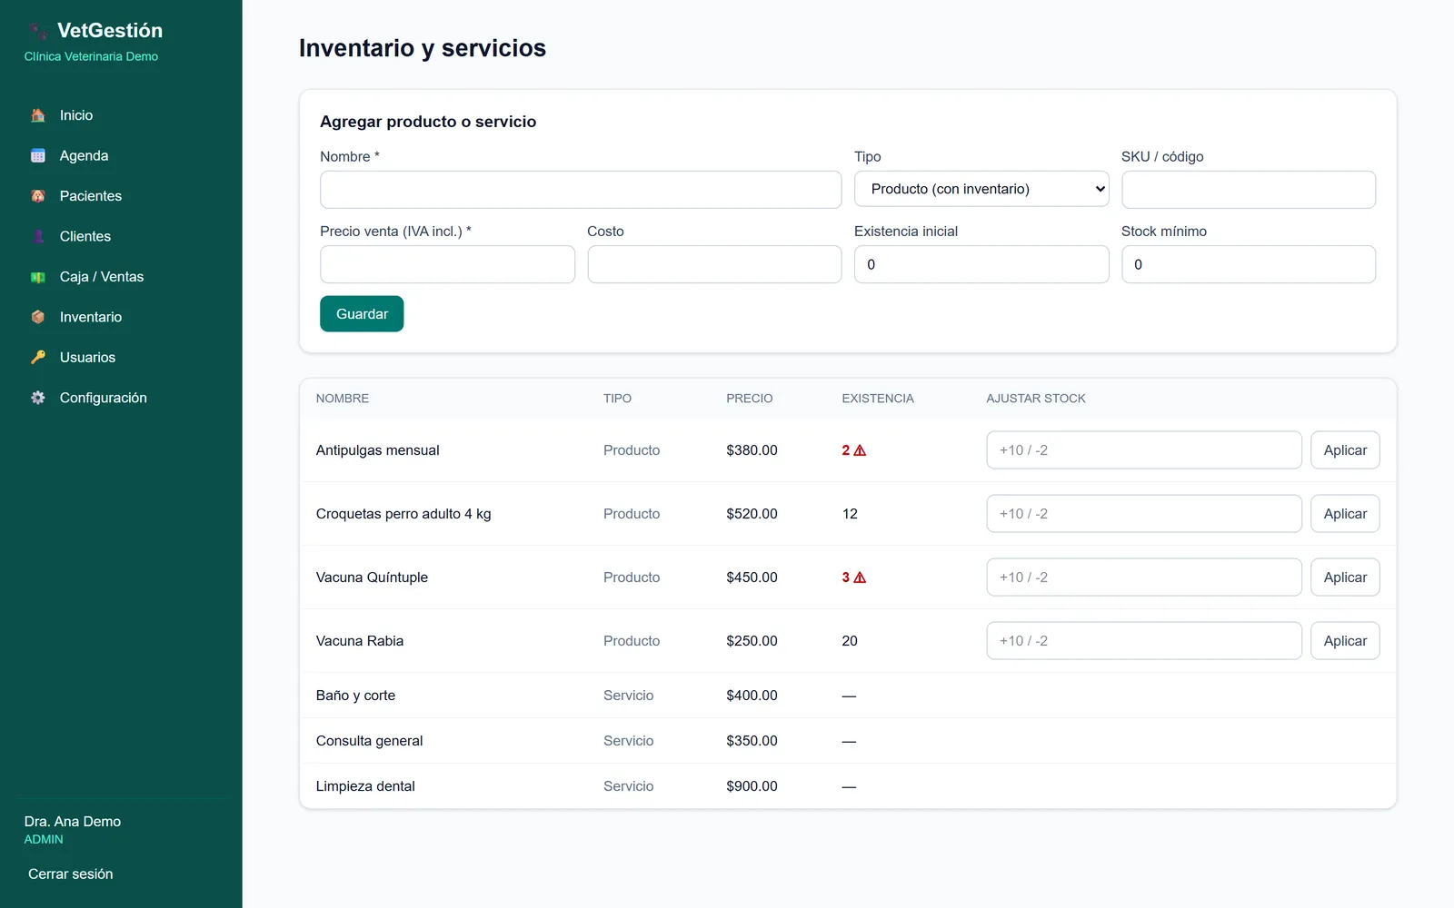The image size is (1454, 908).
Task: Apply stock adjustment for Vacuna Rabia
Action: (1345, 641)
